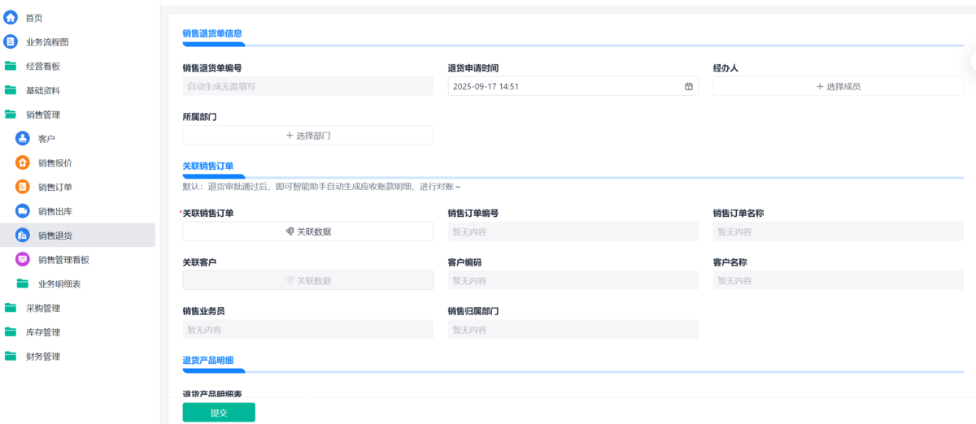Expand the 财务管理 folder
The image size is (976, 424).
click(x=11, y=356)
